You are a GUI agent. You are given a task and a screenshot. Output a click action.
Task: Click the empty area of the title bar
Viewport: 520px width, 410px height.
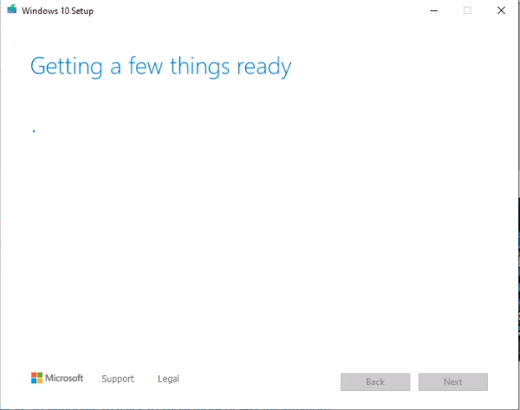coord(260,10)
